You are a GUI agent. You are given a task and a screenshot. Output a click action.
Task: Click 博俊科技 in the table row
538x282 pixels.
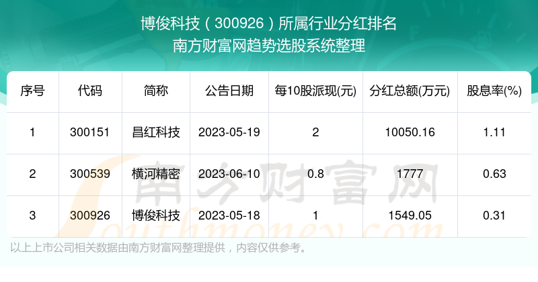click(x=155, y=216)
